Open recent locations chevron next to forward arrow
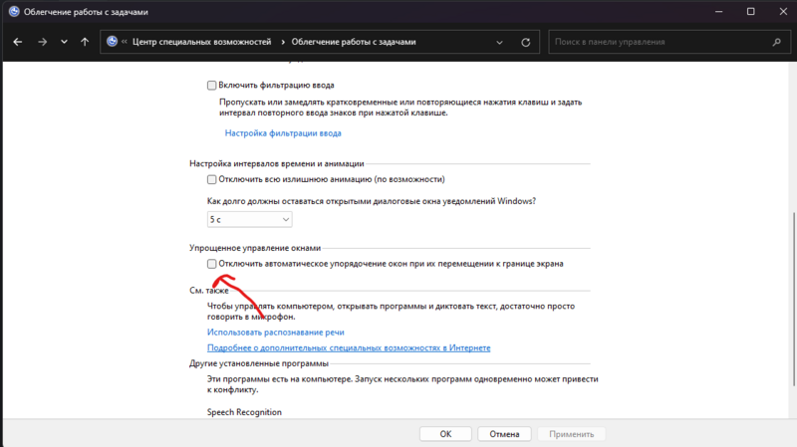The width and height of the screenshot is (797, 447). pyautogui.click(x=64, y=42)
